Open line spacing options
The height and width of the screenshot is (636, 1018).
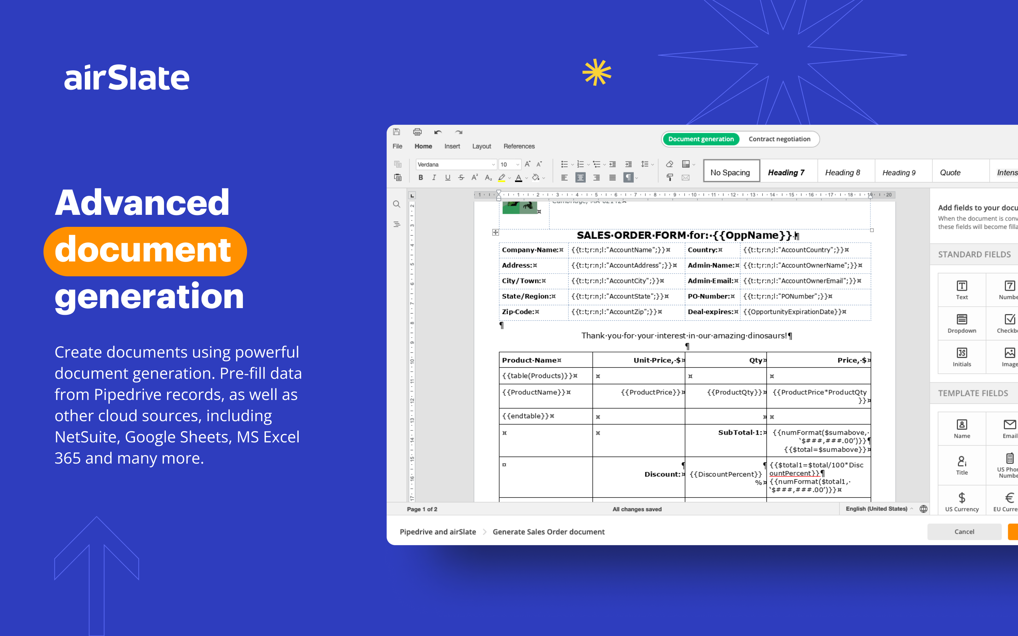647,164
